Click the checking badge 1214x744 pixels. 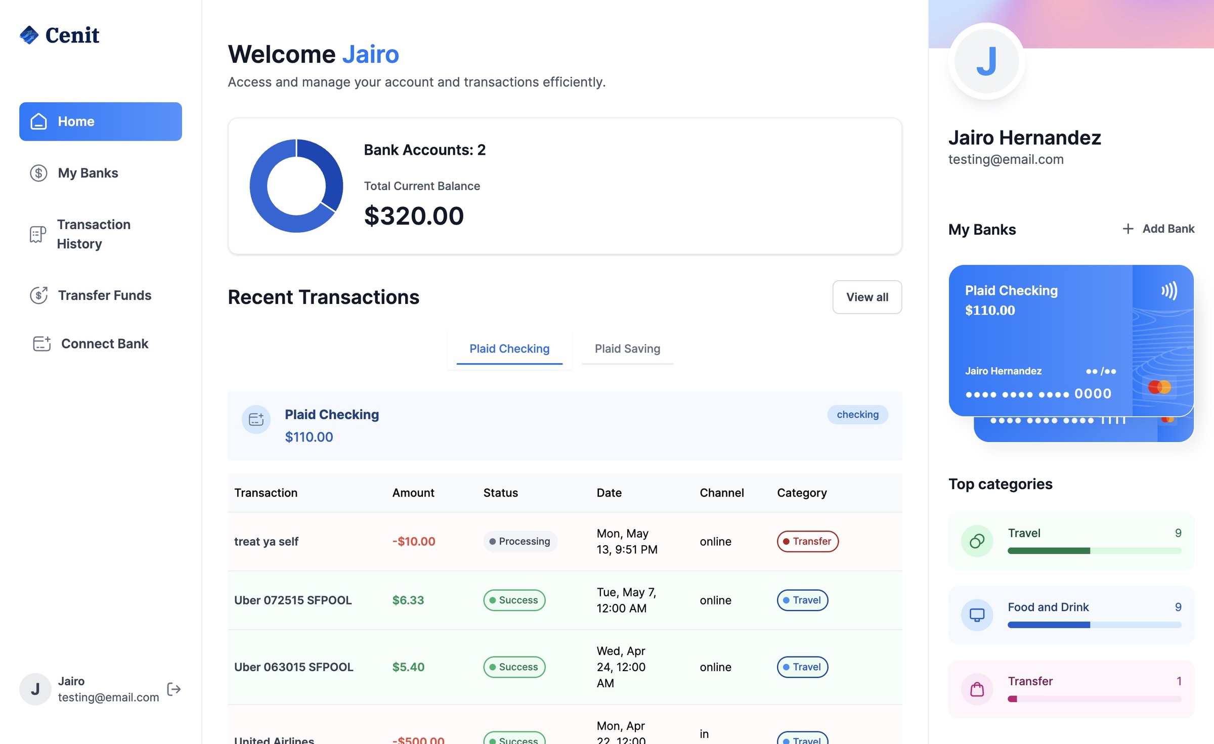pyautogui.click(x=857, y=414)
